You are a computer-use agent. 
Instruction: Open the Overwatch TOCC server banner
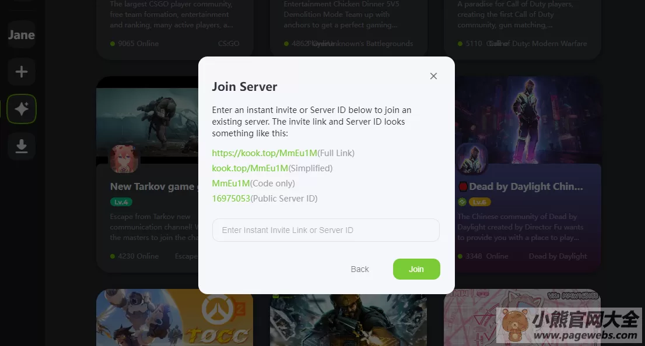point(174,317)
